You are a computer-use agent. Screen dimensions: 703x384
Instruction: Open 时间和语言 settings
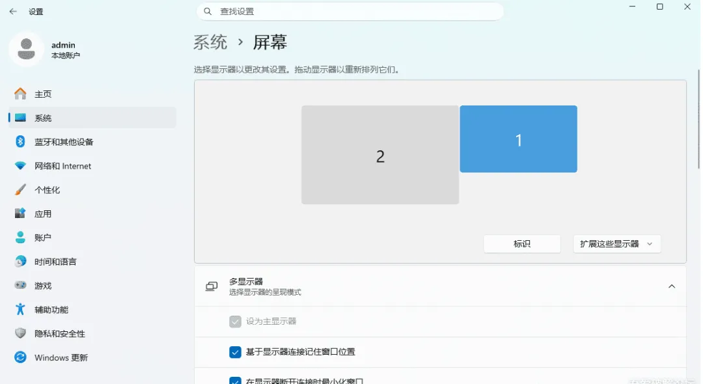click(x=92, y=262)
